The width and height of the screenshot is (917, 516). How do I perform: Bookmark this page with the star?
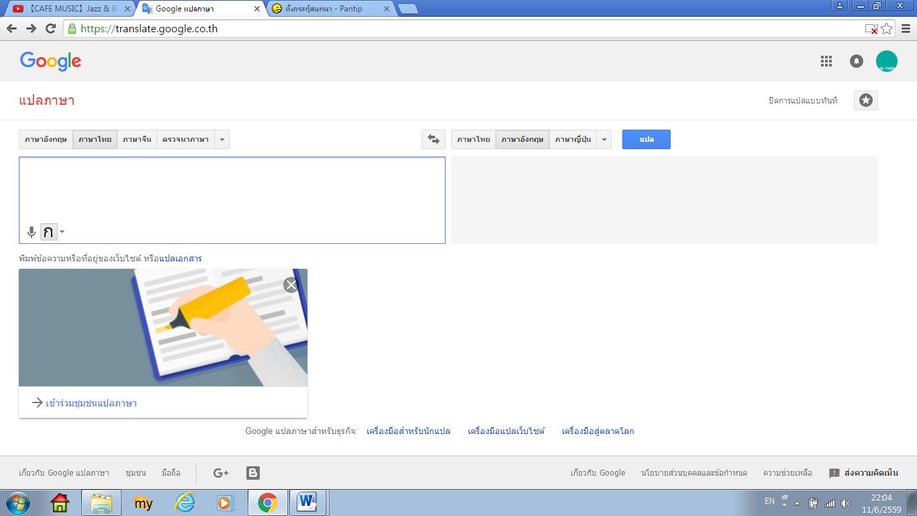click(x=887, y=29)
